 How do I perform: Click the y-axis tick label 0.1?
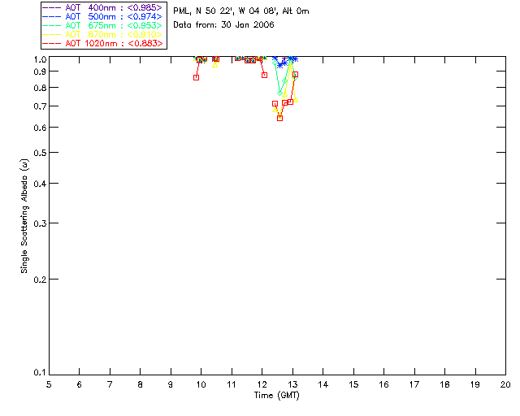tap(40, 373)
